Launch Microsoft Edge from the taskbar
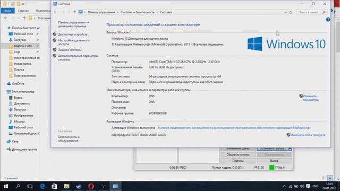 click(x=42, y=186)
